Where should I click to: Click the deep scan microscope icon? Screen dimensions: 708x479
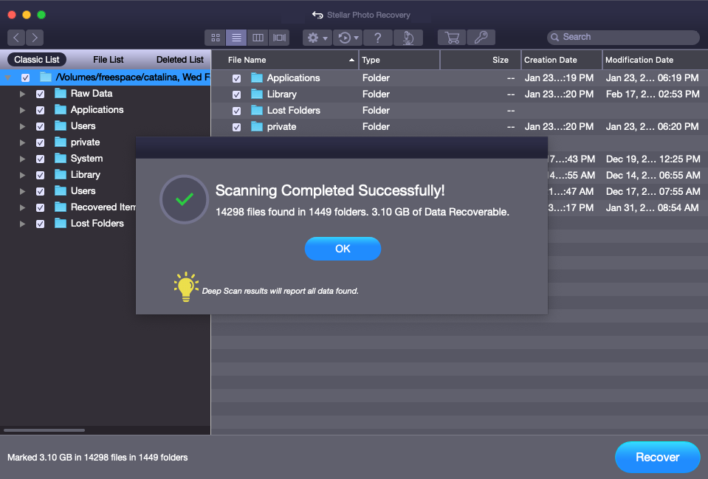[x=408, y=38]
